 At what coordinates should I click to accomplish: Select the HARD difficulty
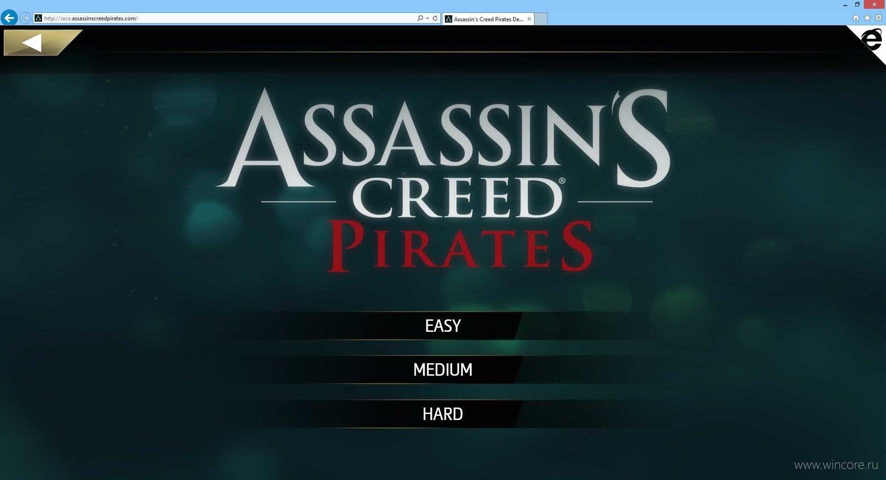click(x=443, y=414)
